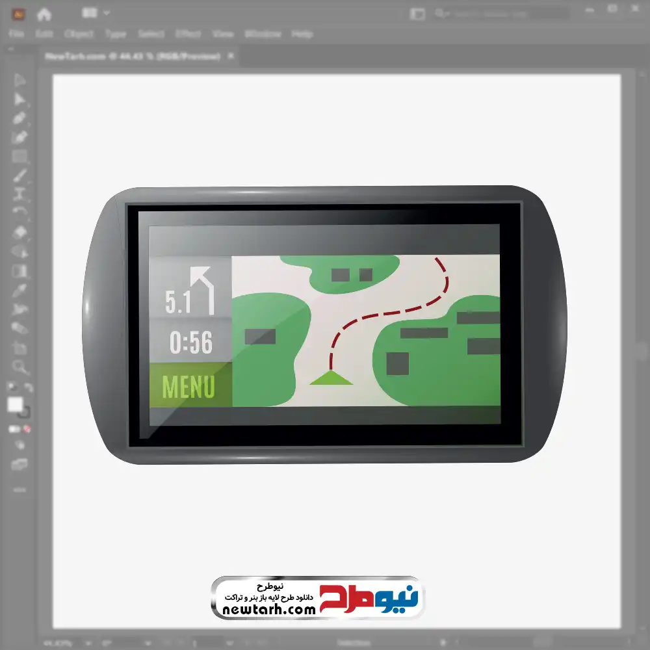Image resolution: width=650 pixels, height=650 pixels.
Task: Select the Zoom magnifier tool
Action: [19, 367]
